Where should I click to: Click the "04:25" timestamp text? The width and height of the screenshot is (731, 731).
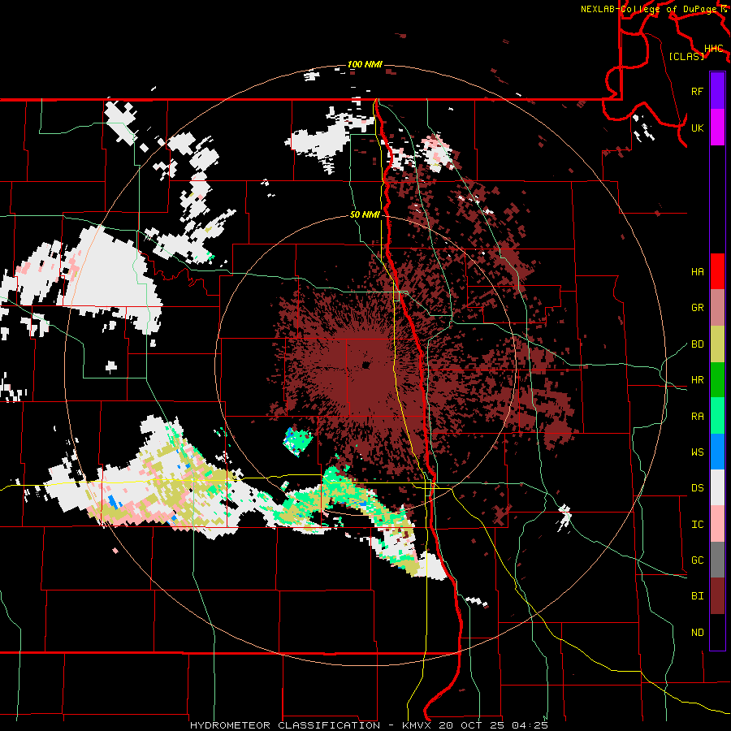530,725
